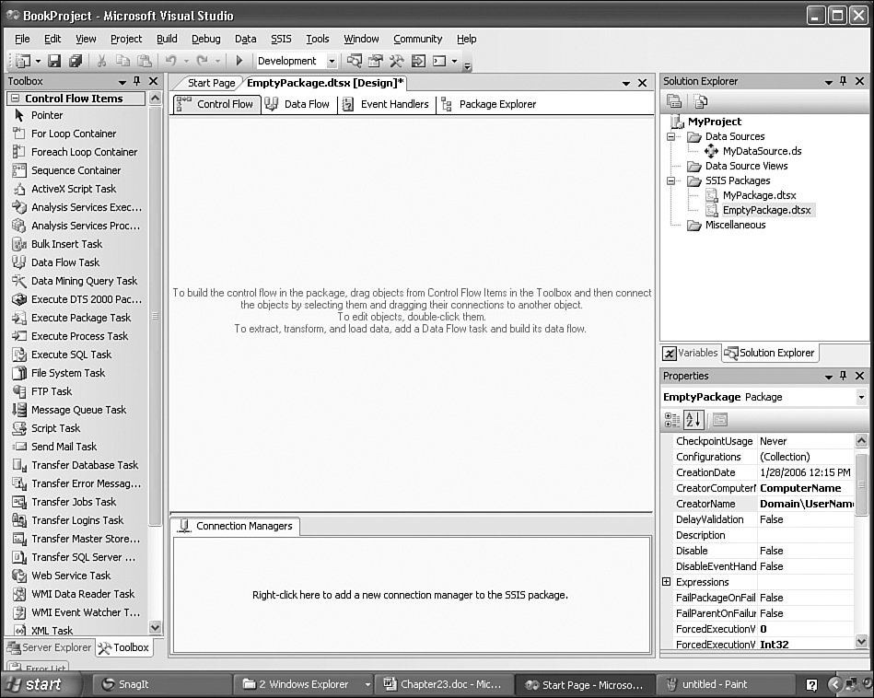Viewport: 874px width, 698px height.
Task: Select WMI Data Reader Task item
Action: 78,594
